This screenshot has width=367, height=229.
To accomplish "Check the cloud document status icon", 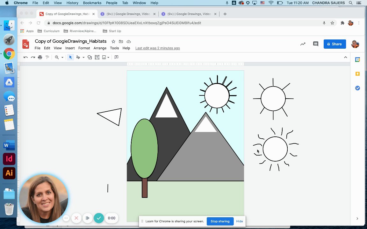I will coord(129,42).
